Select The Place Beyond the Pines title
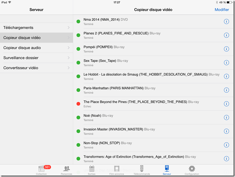235x177 pixels. click(x=135, y=102)
